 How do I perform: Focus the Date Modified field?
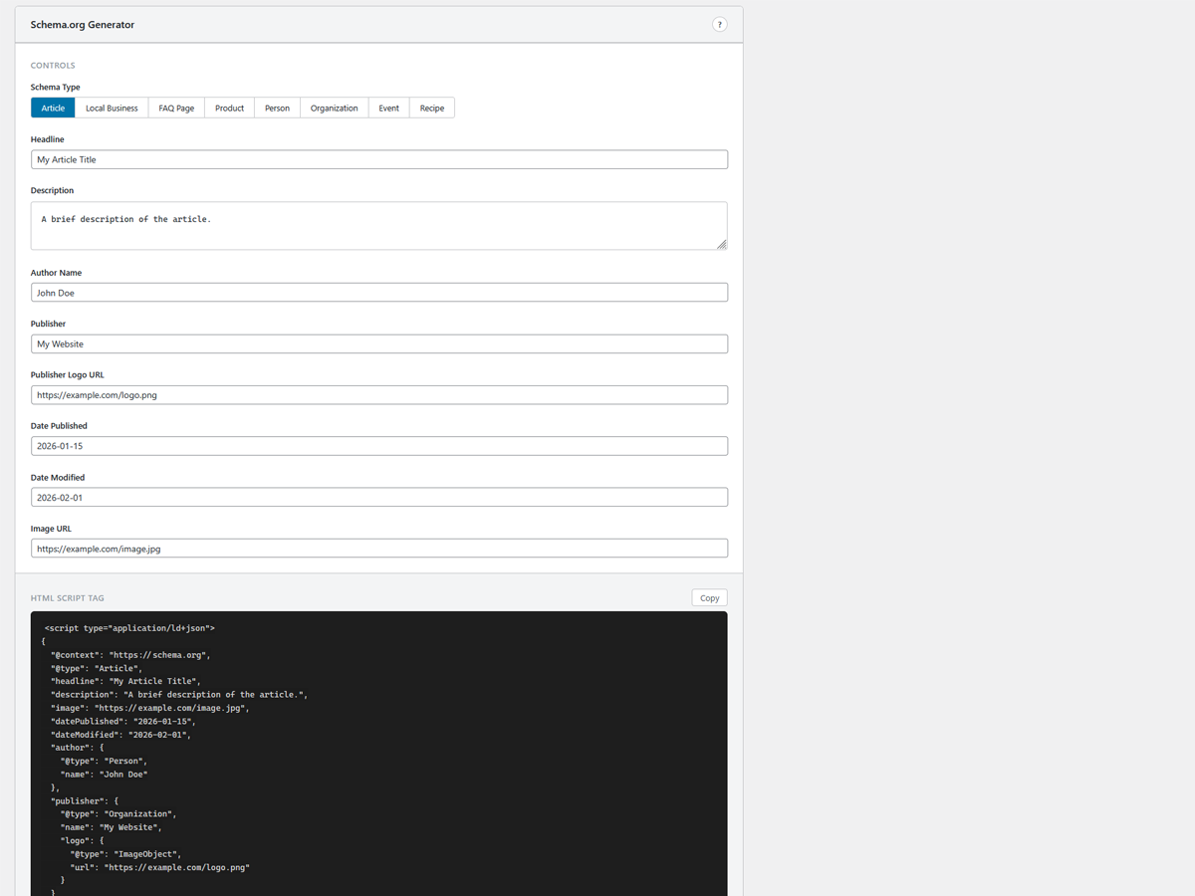coord(378,496)
